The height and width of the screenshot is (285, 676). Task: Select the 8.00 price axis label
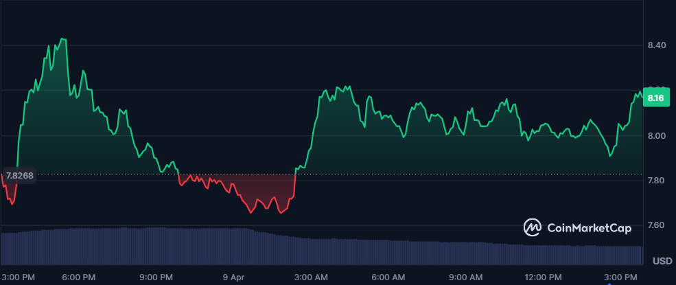tap(657, 135)
